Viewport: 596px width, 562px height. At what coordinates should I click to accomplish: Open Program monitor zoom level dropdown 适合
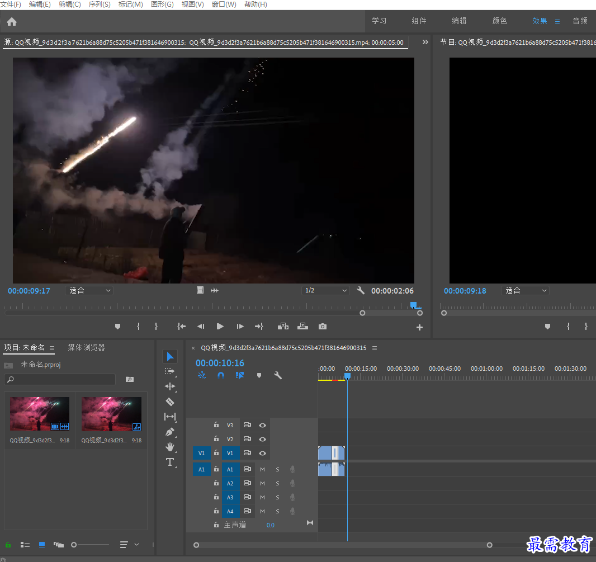pyautogui.click(x=526, y=290)
